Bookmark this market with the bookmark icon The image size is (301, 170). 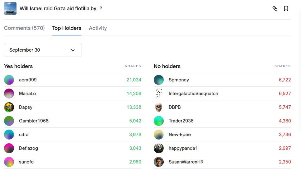[286, 8]
